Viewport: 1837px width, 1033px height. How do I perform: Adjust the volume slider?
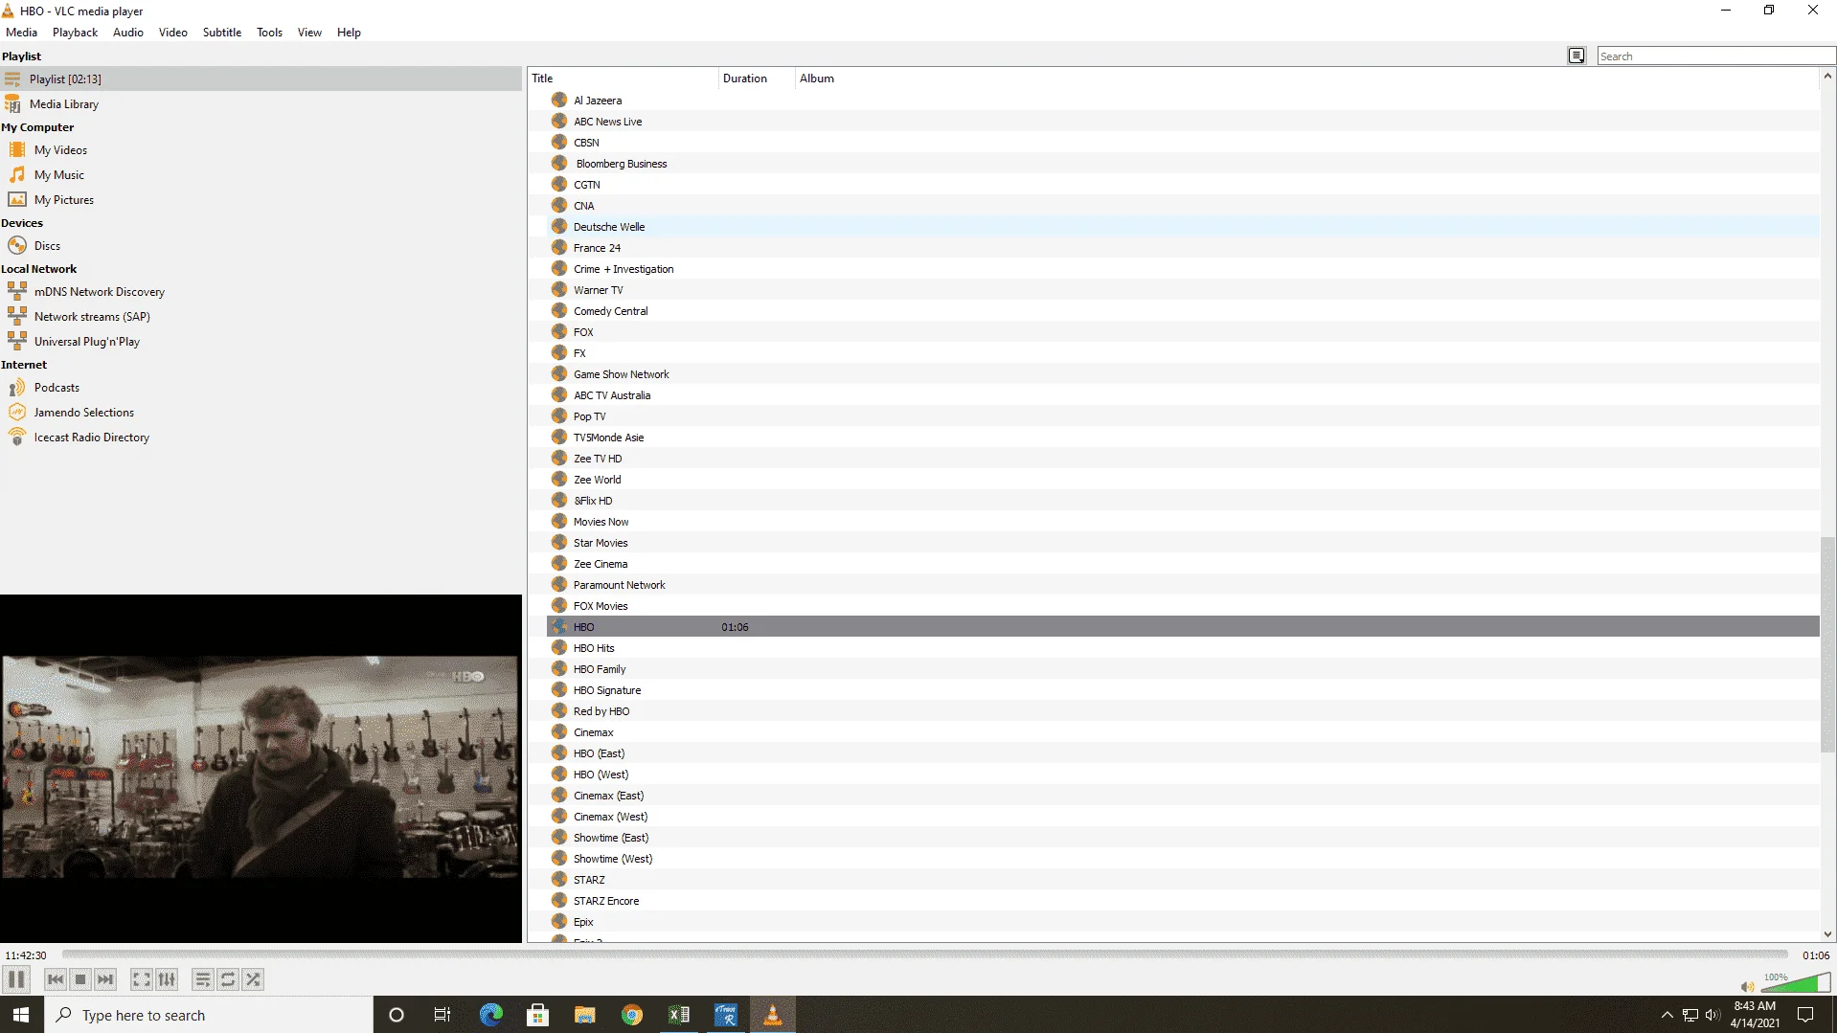(1796, 983)
